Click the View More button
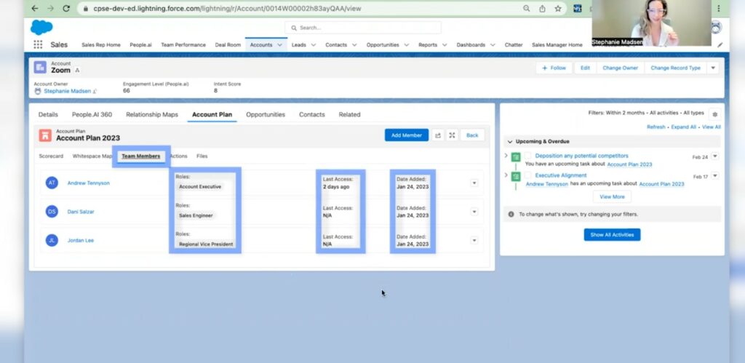Image resolution: width=745 pixels, height=363 pixels. tap(612, 196)
